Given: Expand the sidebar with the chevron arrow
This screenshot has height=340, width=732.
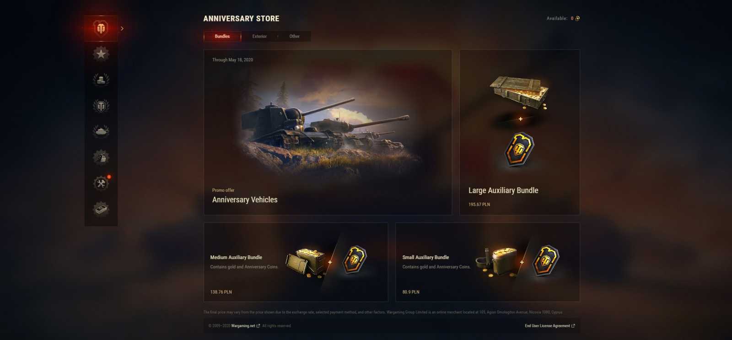Looking at the screenshot, I should (x=122, y=28).
